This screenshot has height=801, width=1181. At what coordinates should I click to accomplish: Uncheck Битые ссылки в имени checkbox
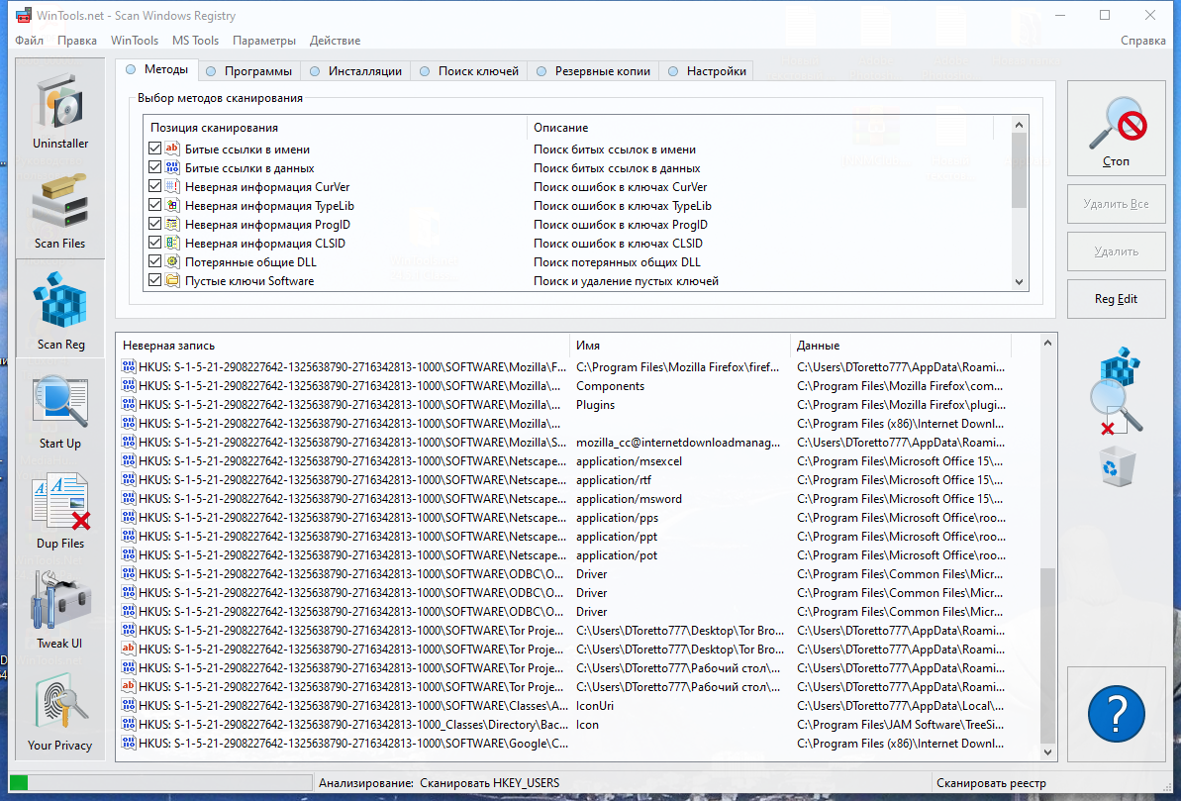pyautogui.click(x=155, y=150)
